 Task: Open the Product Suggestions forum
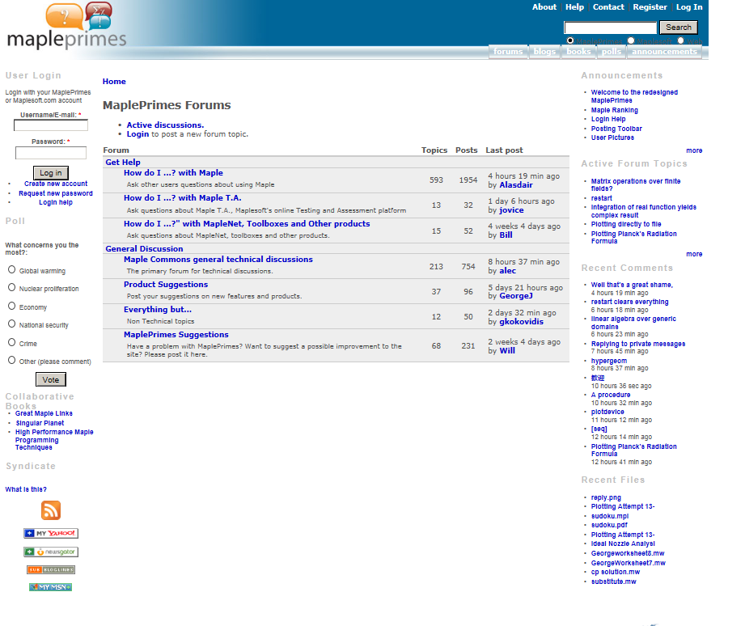[x=166, y=285]
